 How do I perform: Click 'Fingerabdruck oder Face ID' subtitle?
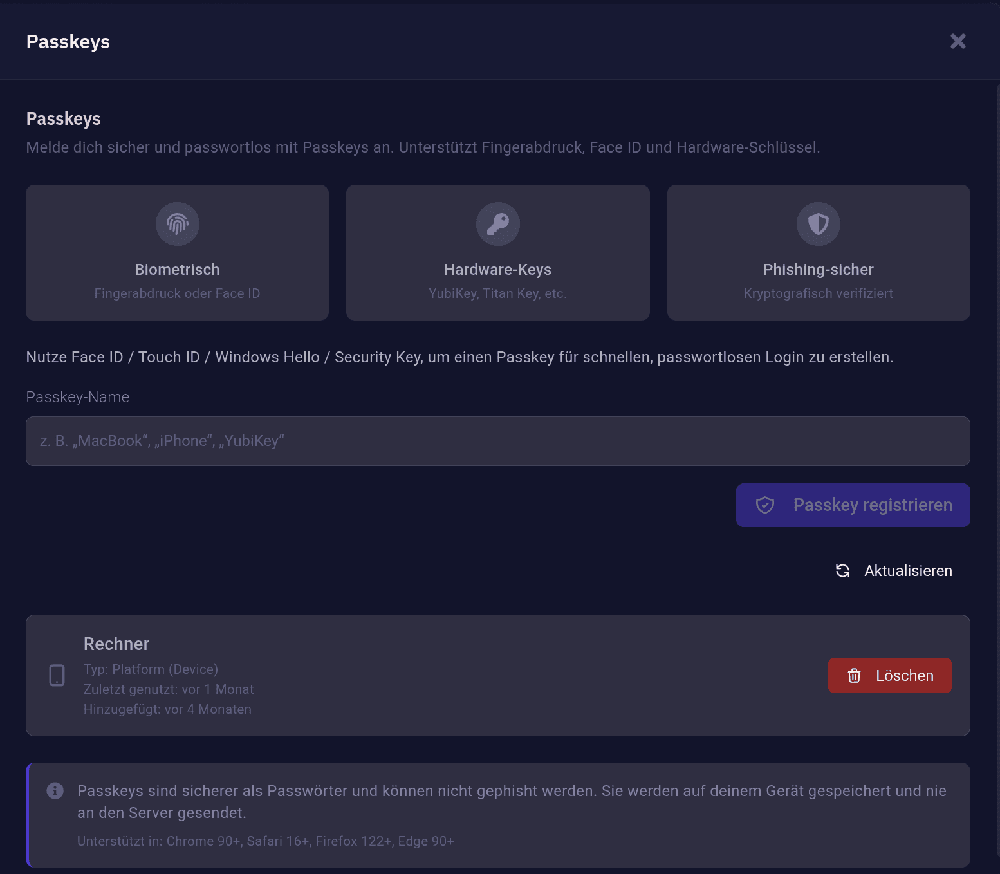coord(178,293)
